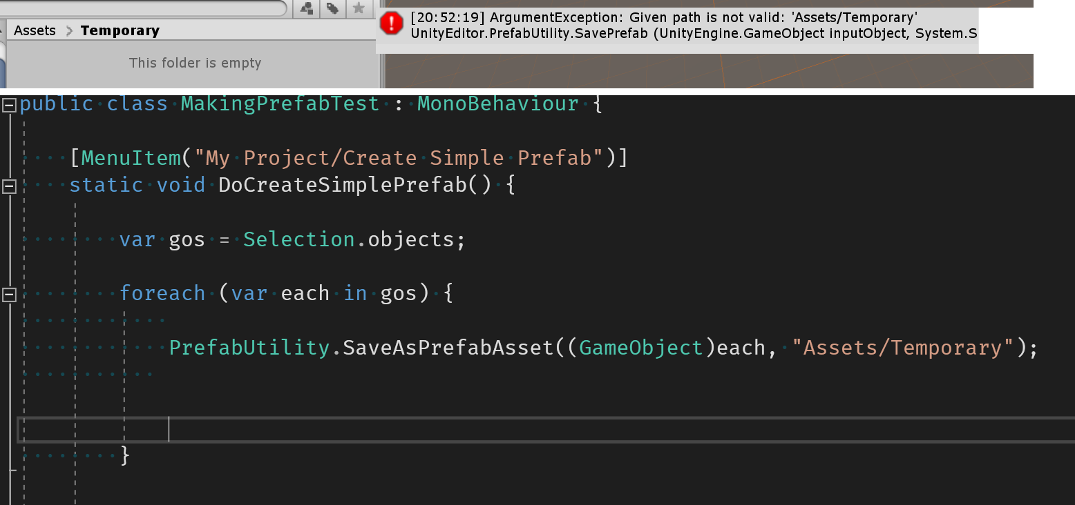Click the DoCreateSimplePrefab method name
1075x505 pixels.
(343, 185)
